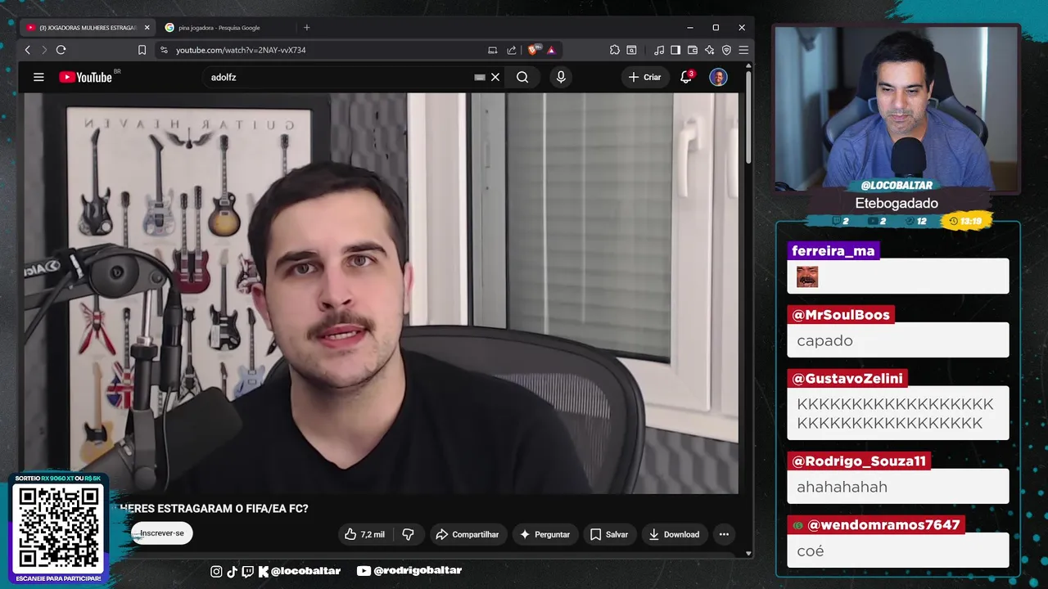Screen dimensions: 1048x589
Task: Open the Brave Shields lion icon
Action: (x=535, y=50)
